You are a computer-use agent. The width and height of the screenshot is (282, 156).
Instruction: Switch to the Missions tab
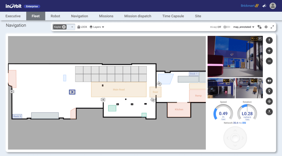[106, 16]
